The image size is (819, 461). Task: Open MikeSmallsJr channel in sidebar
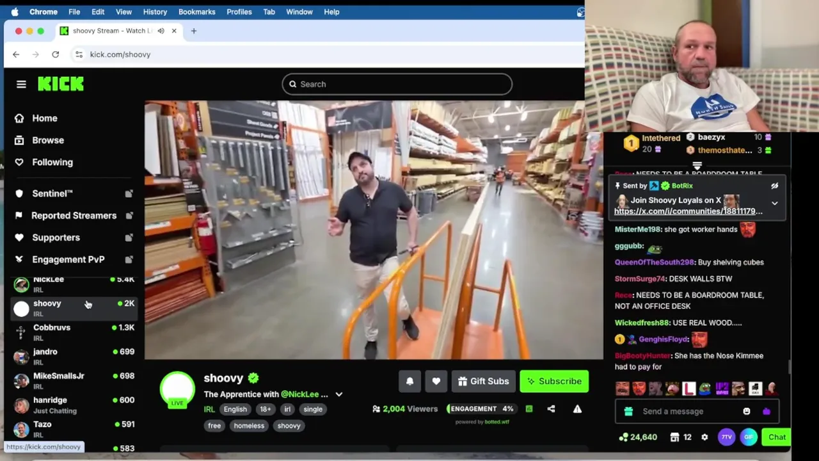pyautogui.click(x=74, y=381)
